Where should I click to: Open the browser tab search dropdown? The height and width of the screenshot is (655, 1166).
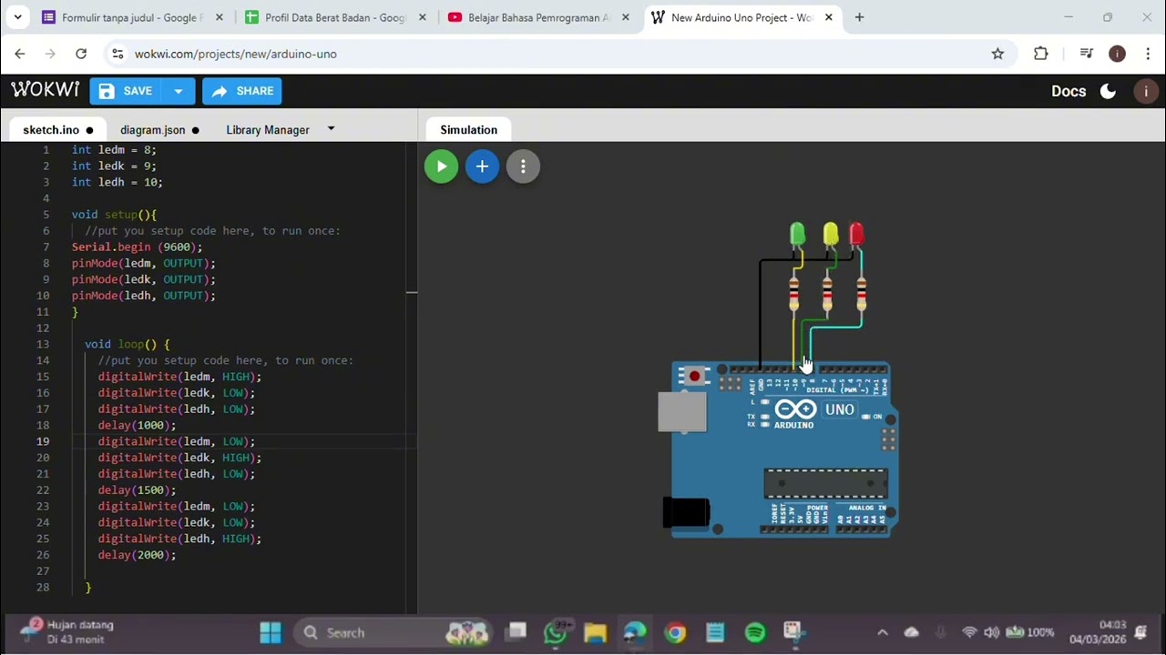tap(17, 17)
